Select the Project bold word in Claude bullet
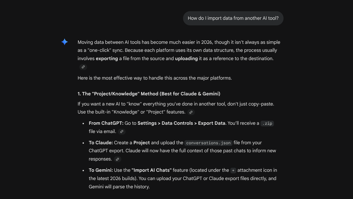353x199 pixels. [x=142, y=142]
